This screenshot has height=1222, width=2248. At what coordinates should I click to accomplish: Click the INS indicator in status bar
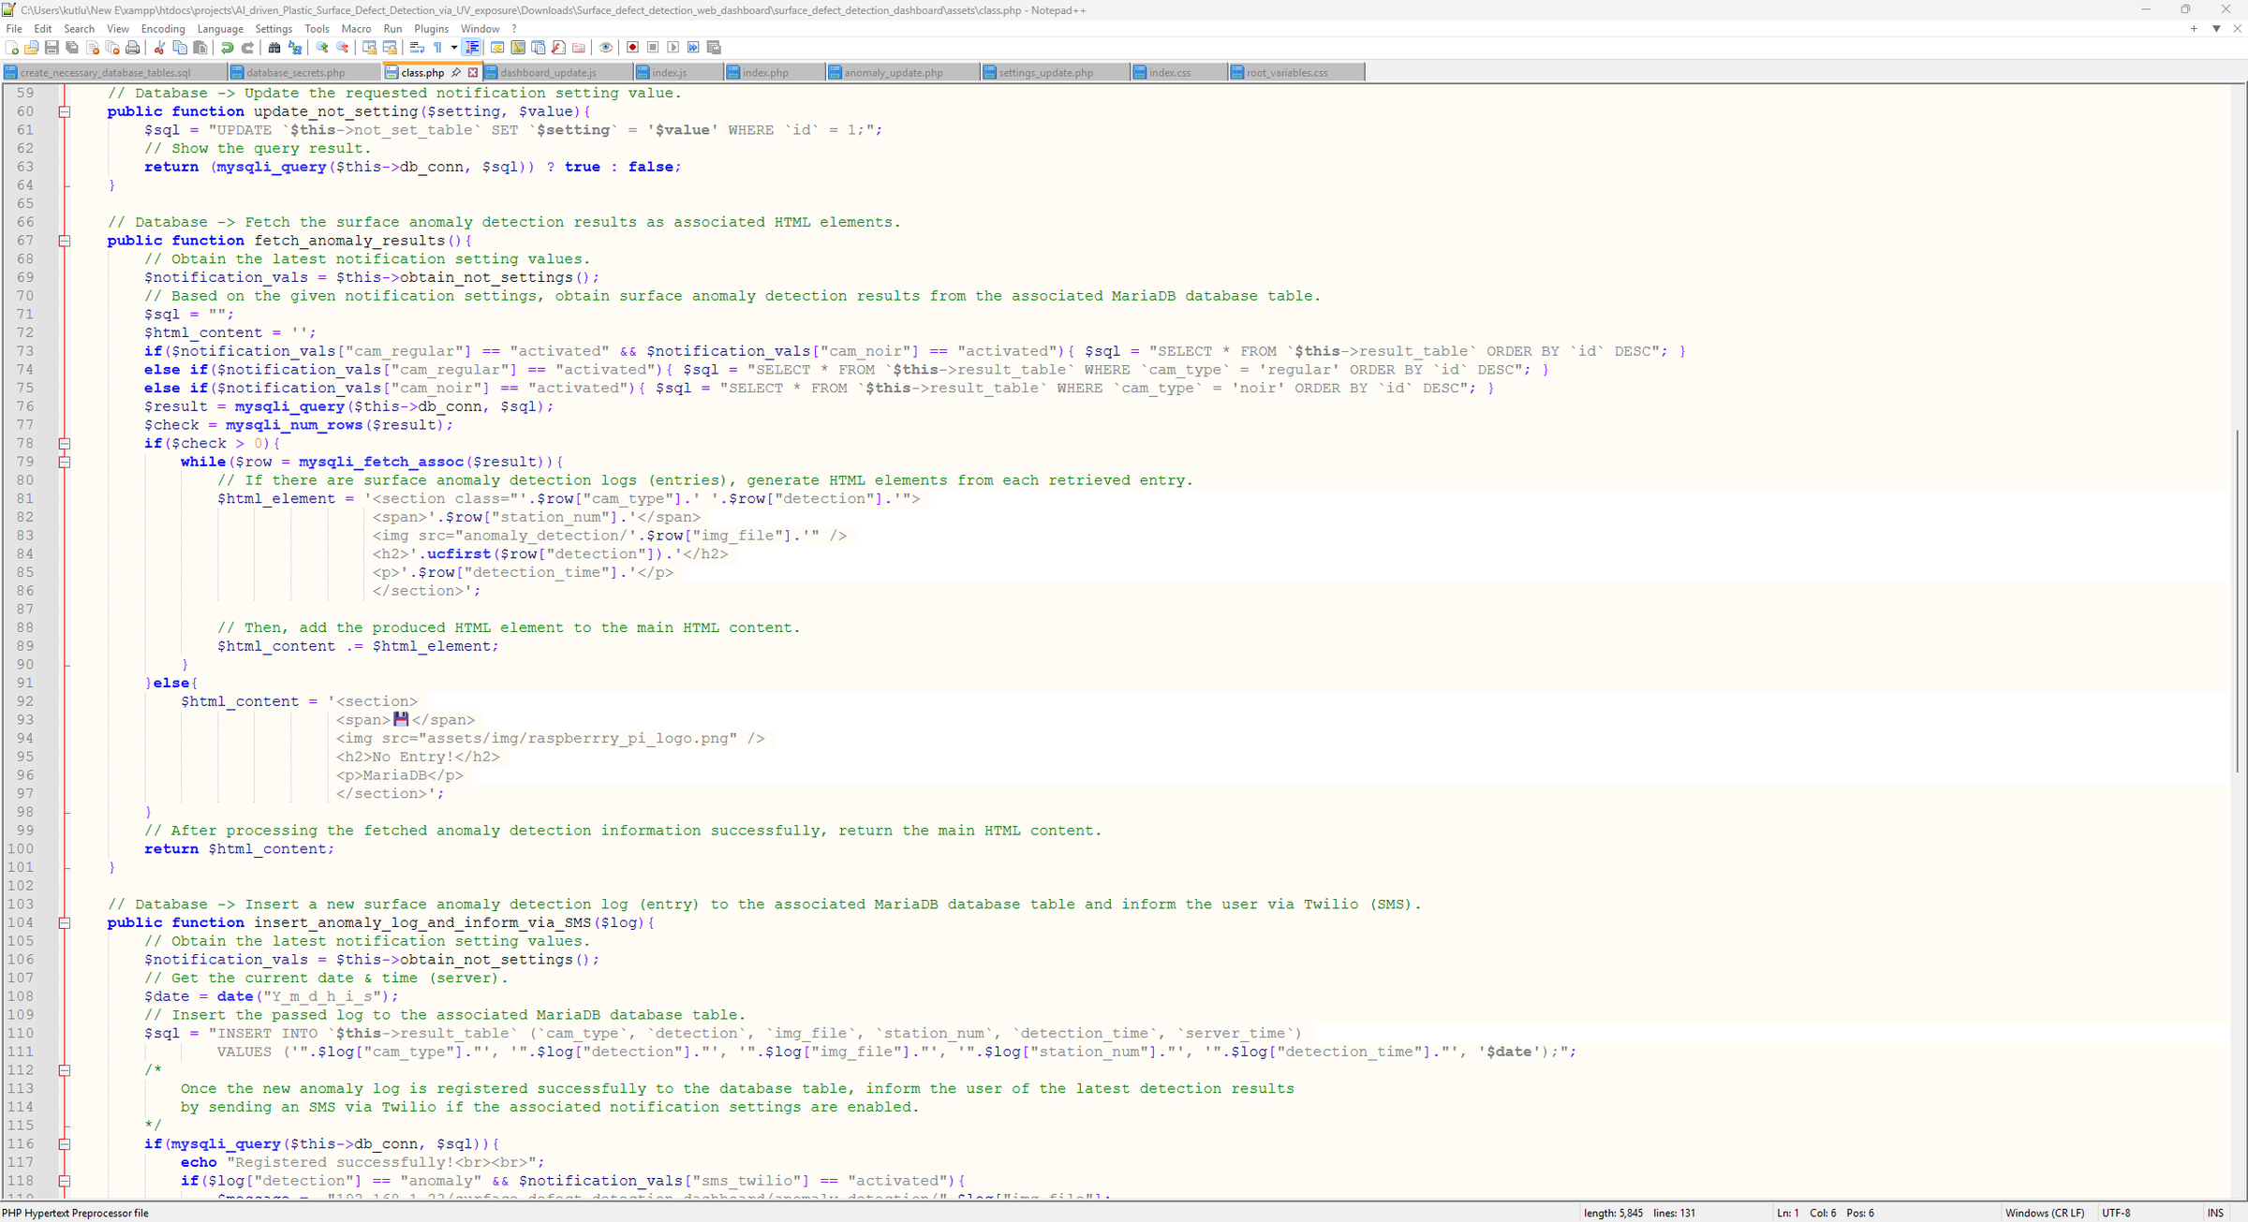(2215, 1213)
